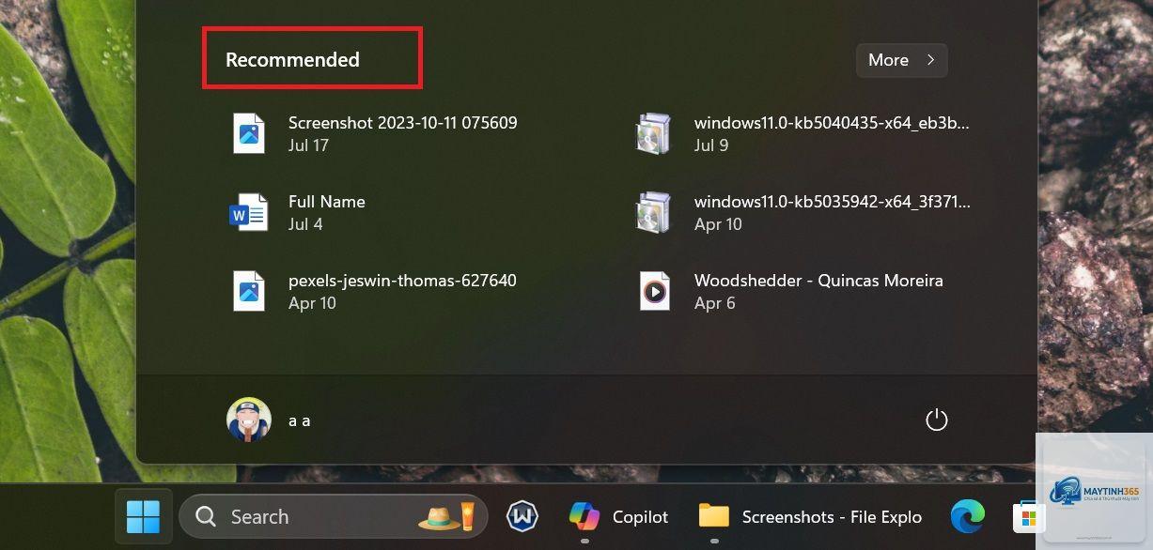This screenshot has width=1153, height=550.
Task: Select pexels-jeswin-thomas-627640 file name
Action: point(402,281)
